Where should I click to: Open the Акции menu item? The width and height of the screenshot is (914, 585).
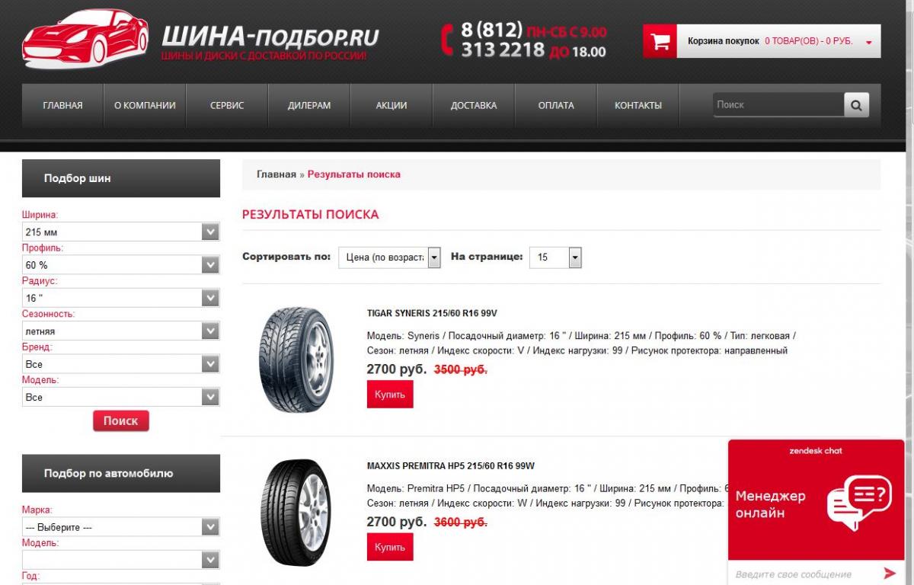pyautogui.click(x=391, y=106)
